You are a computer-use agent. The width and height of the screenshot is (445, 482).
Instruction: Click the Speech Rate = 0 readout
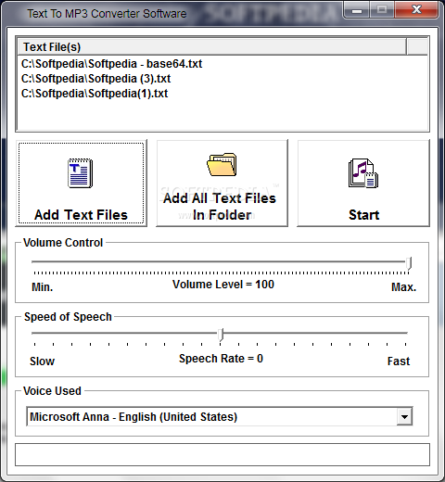coord(221,359)
